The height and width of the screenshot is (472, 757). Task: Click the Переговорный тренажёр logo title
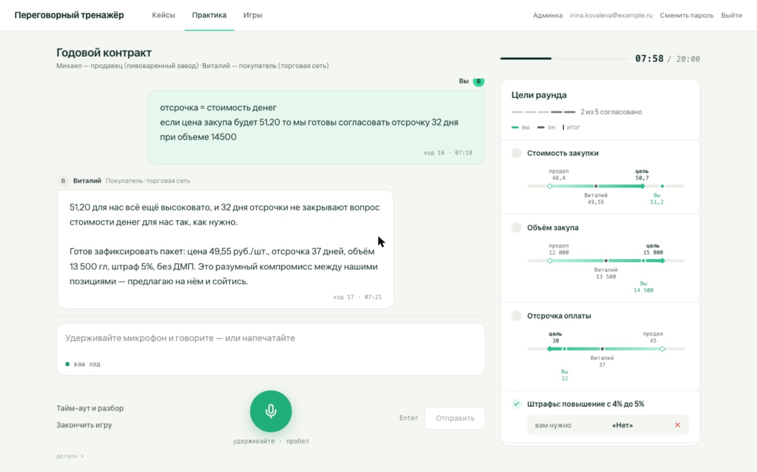69,15
